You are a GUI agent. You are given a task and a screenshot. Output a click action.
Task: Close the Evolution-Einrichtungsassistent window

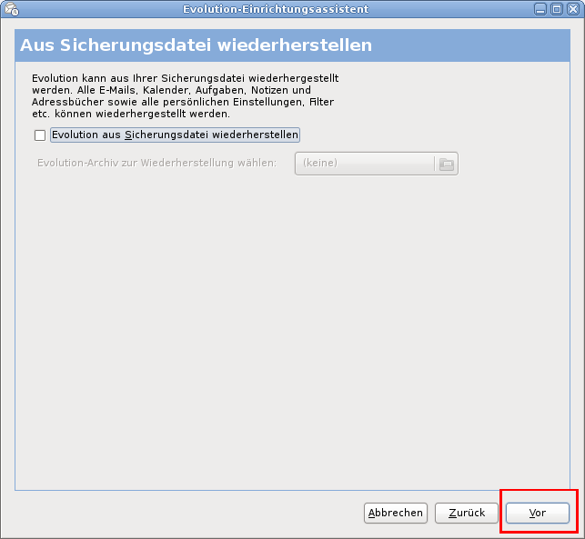pos(572,9)
